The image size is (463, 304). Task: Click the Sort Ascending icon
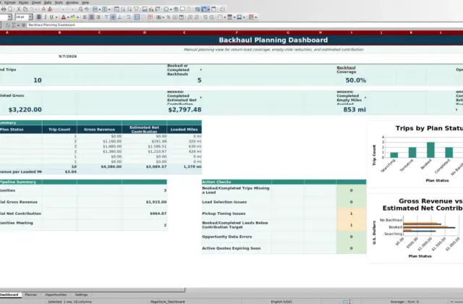(x=123, y=9)
